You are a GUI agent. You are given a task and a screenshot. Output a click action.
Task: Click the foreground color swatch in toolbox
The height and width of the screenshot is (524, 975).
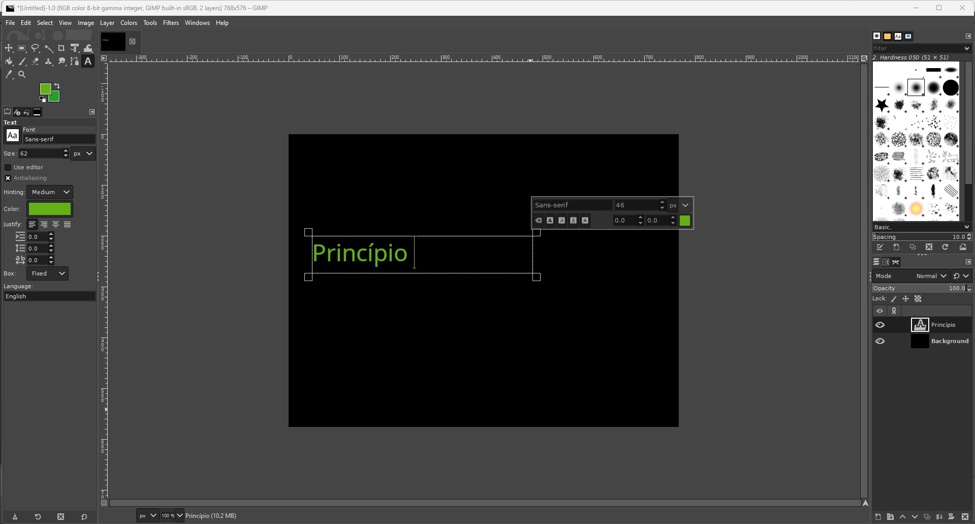[x=45, y=89]
